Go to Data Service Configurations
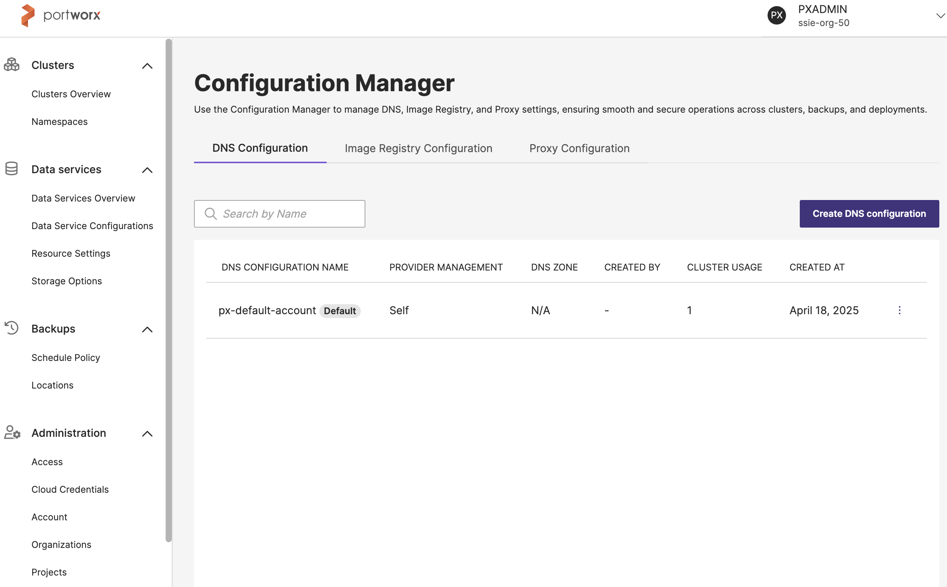This screenshot has width=947, height=587. click(x=92, y=226)
